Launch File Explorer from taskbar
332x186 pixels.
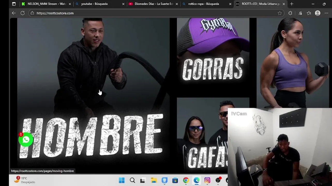click(154, 180)
